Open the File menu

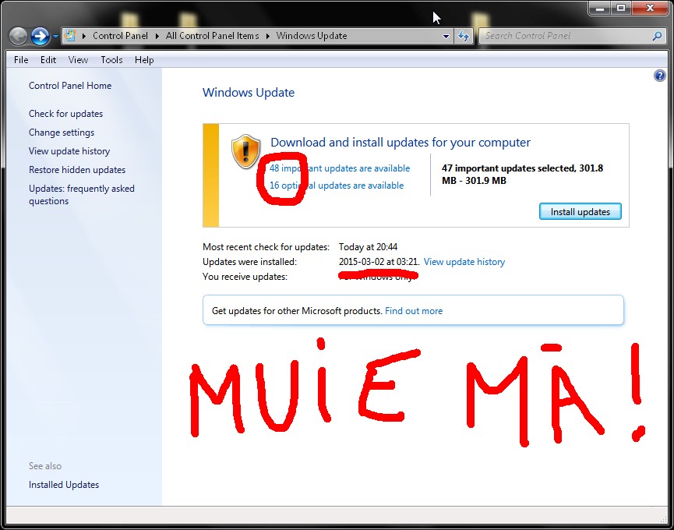tap(21, 60)
